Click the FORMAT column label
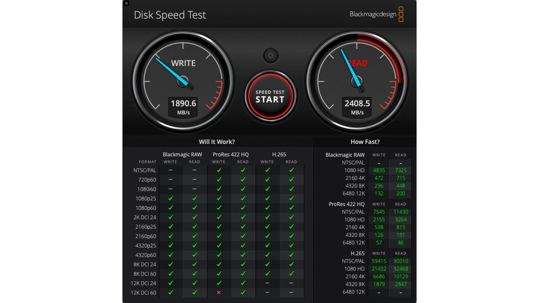The width and height of the screenshot is (539, 303). (147, 162)
